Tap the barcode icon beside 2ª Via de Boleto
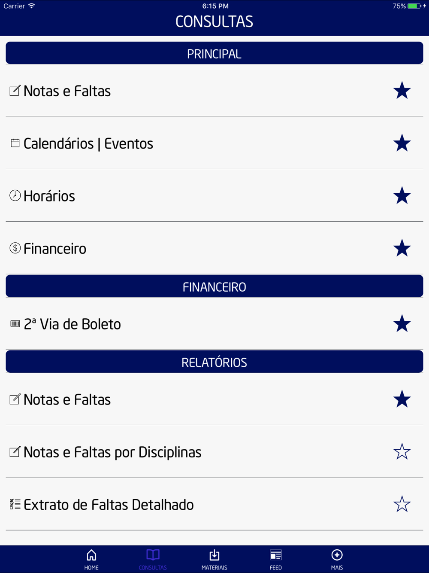Image resolution: width=429 pixels, height=573 pixels. click(15, 324)
